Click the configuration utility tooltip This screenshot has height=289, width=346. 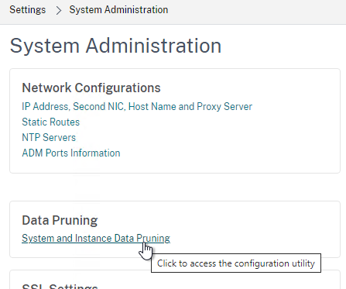coord(236,263)
